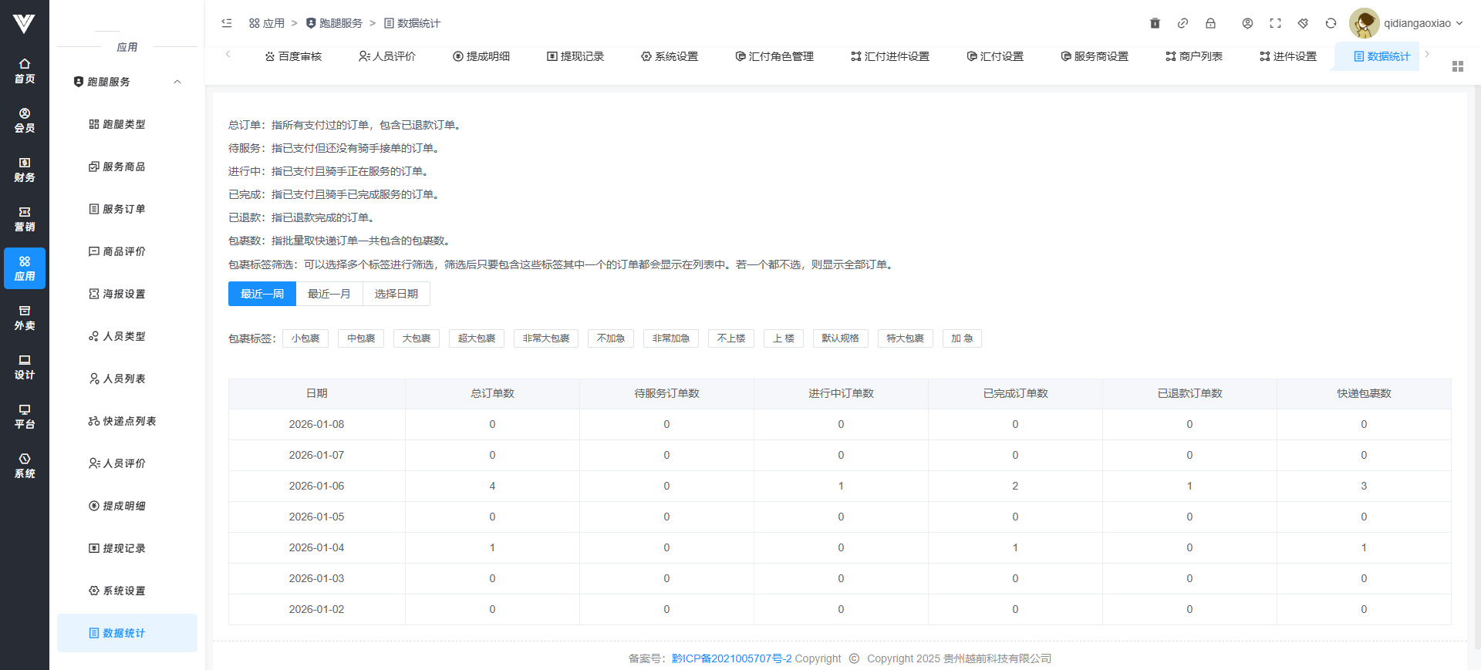1481x670 pixels.
Task: Open the theme brush icon
Action: click(x=1303, y=23)
